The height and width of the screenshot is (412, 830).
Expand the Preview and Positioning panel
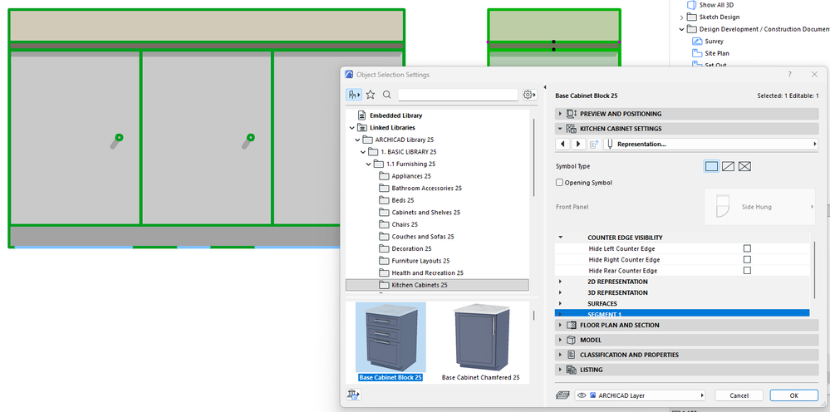coord(561,114)
